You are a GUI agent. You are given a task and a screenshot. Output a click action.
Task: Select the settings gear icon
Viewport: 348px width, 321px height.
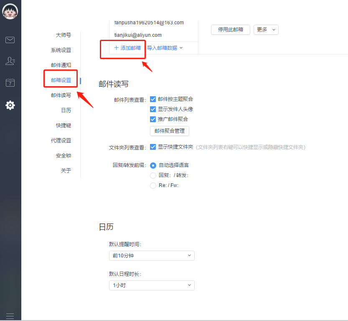point(10,105)
